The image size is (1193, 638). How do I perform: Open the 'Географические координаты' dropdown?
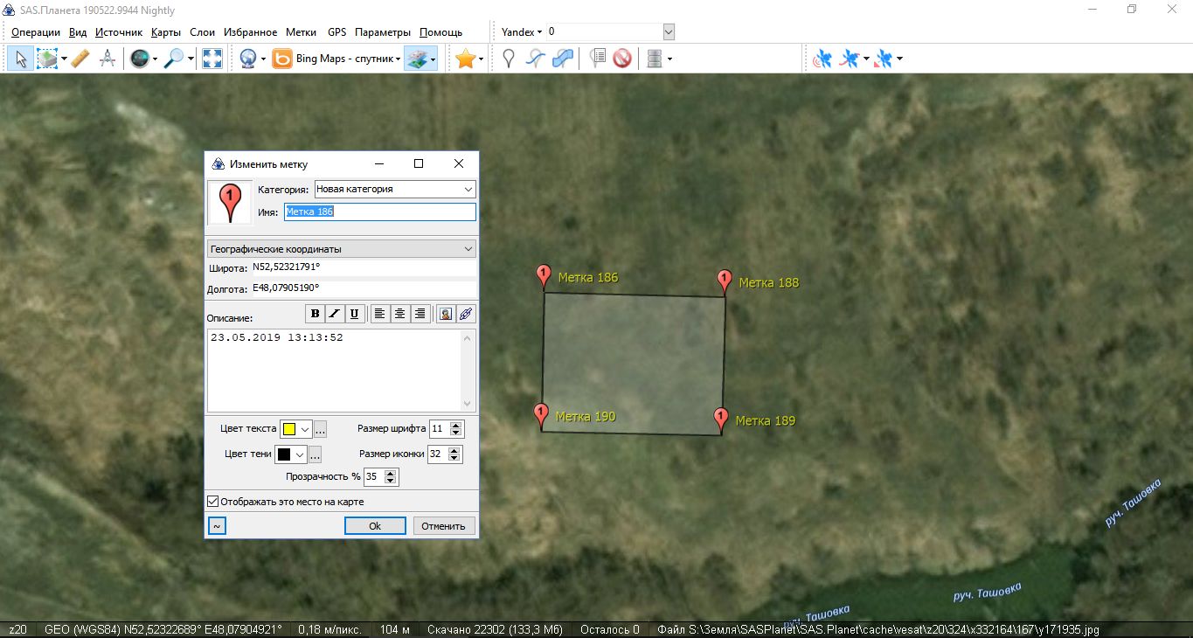click(x=468, y=249)
